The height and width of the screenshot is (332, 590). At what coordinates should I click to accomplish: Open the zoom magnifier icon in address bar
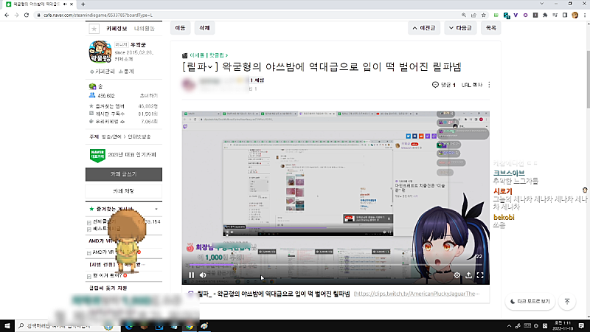click(464, 15)
